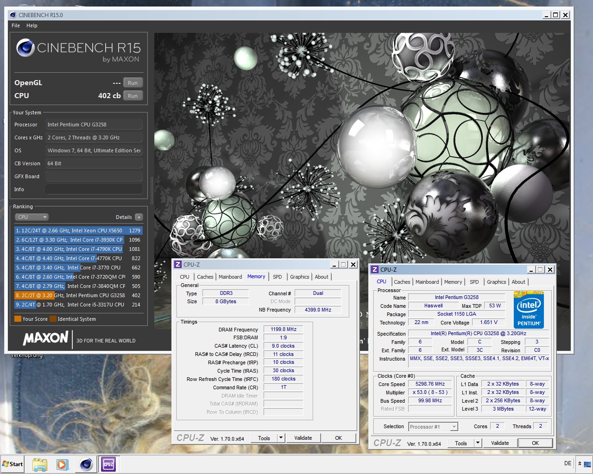Run the OpenGL benchmark
The image size is (593, 474).
(133, 83)
